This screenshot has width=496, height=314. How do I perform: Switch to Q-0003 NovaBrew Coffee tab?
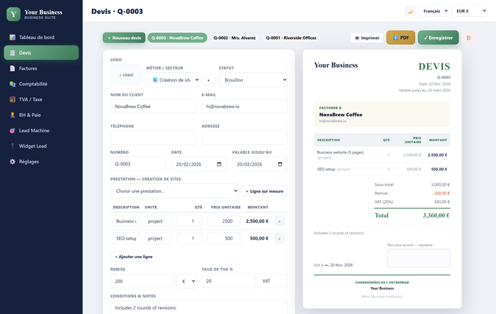177,38
